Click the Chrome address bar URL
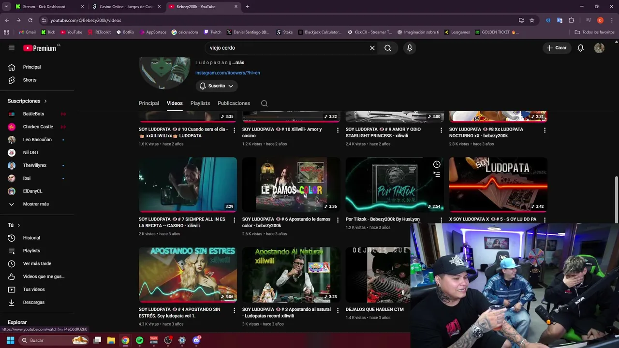Image resolution: width=619 pixels, height=348 pixels. coord(86,20)
